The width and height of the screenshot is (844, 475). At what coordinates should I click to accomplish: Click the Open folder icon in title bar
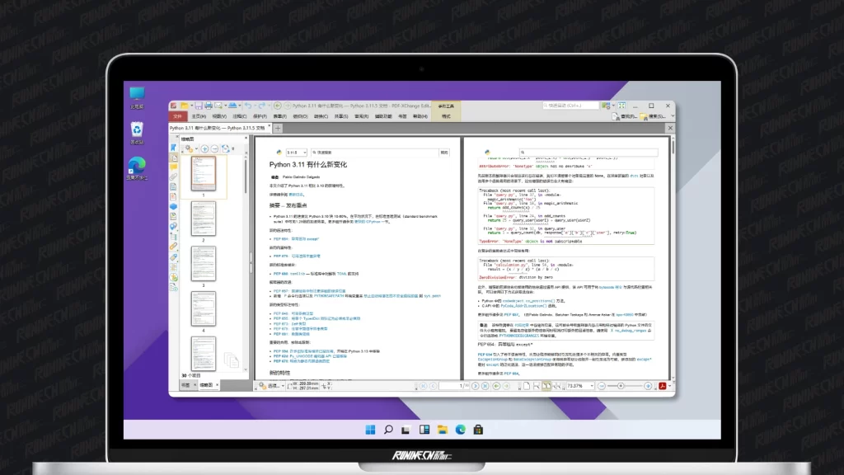pyautogui.click(x=186, y=106)
